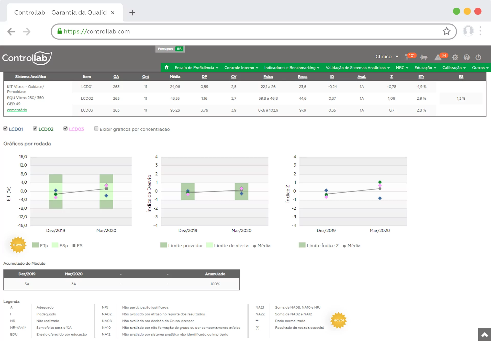Image resolution: width=491 pixels, height=341 pixels.
Task: Click the comentário link
Action: 17,110
